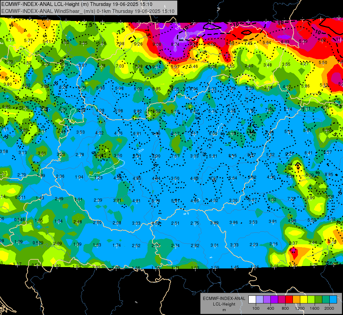Click the value '1.23' on the lake
Screen dimensions: 343x315
[98, 177]
